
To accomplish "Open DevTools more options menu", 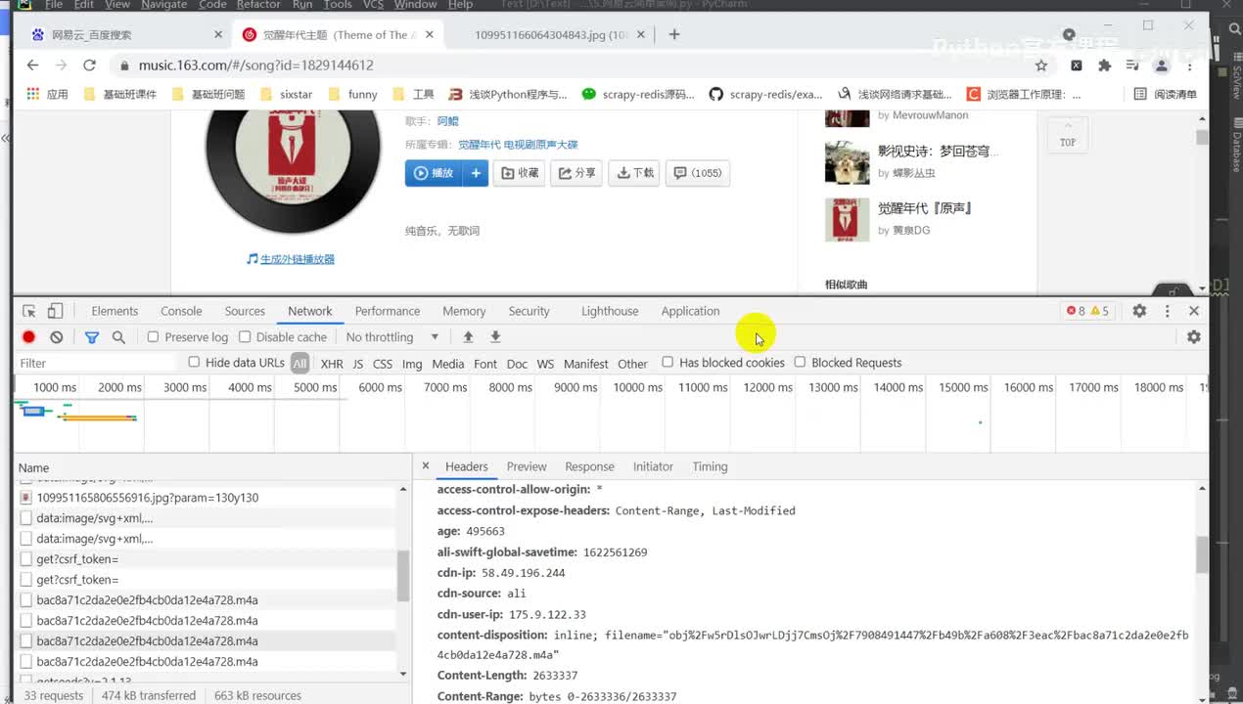I will [x=1167, y=311].
